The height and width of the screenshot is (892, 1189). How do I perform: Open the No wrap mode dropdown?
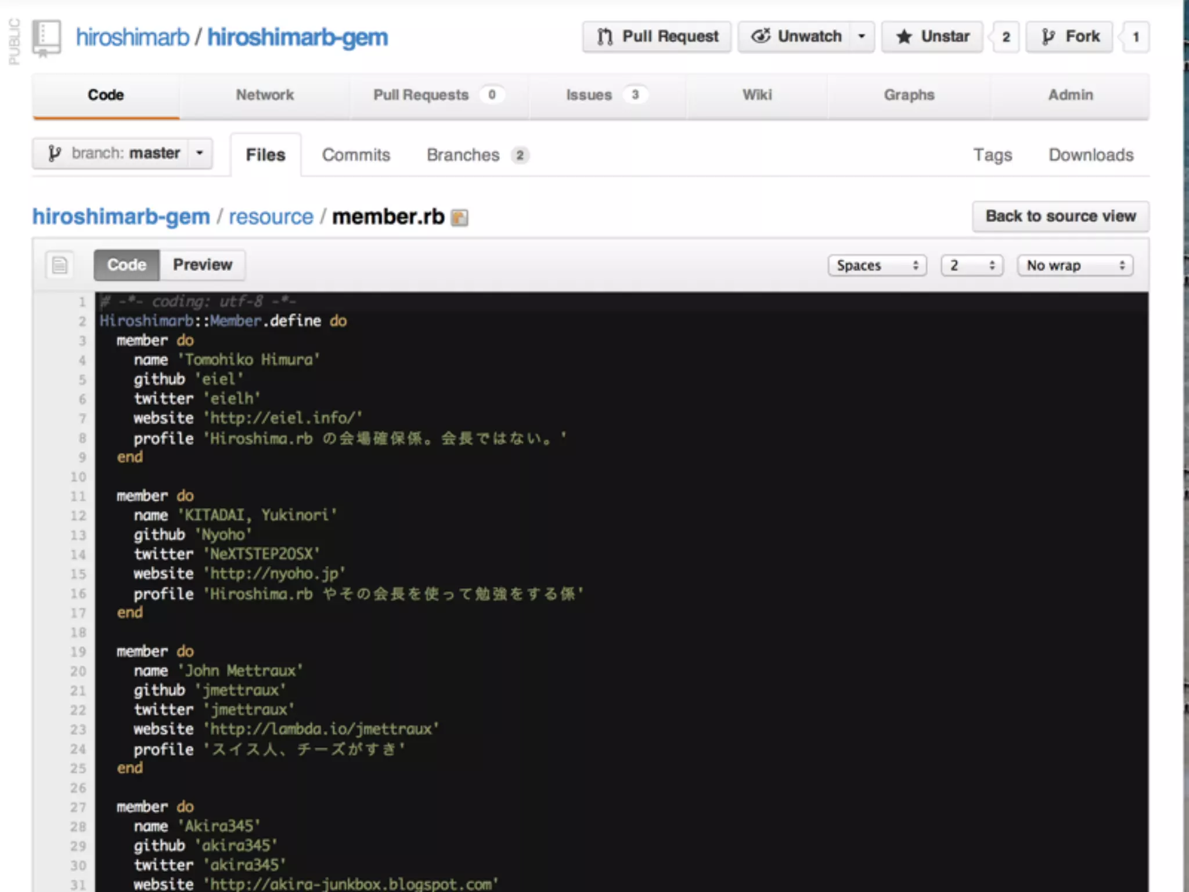(1075, 265)
